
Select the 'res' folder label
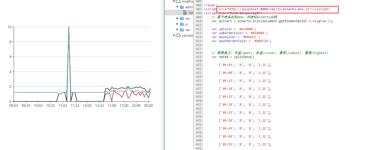pos(188,30)
